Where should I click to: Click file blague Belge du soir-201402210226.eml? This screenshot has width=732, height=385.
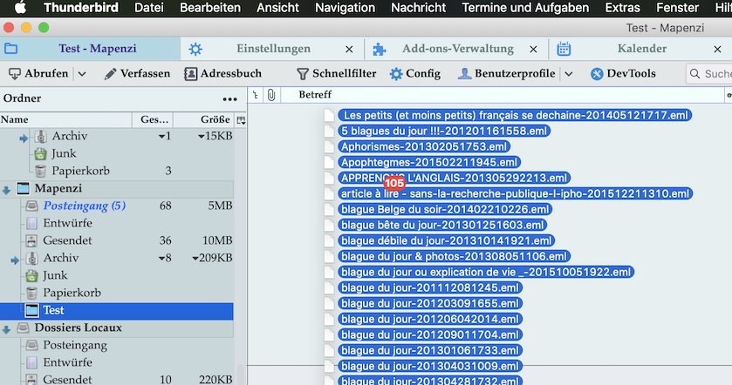pyautogui.click(x=445, y=209)
